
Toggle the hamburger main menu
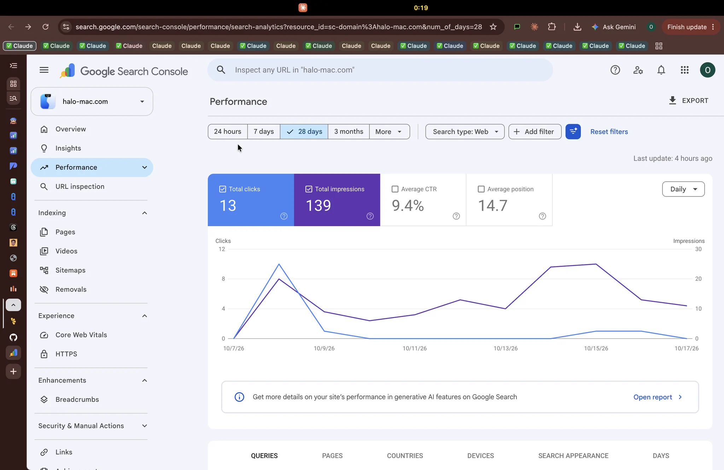[x=44, y=70]
